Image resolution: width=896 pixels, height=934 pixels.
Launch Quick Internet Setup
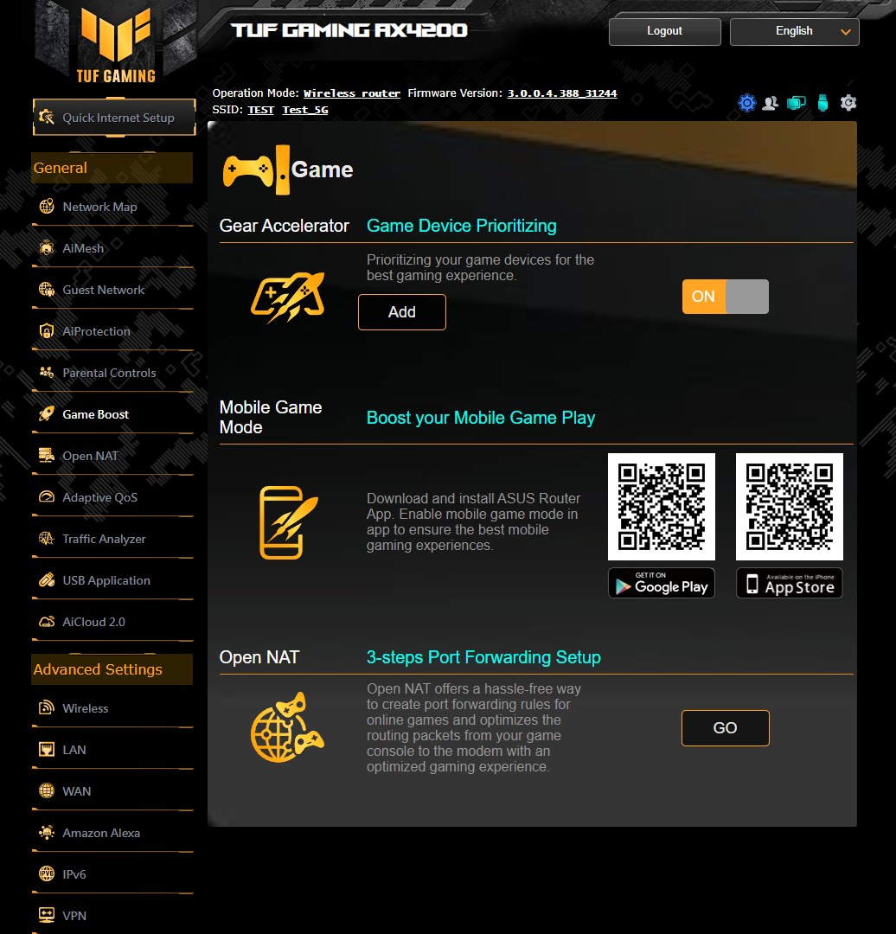[x=114, y=118]
